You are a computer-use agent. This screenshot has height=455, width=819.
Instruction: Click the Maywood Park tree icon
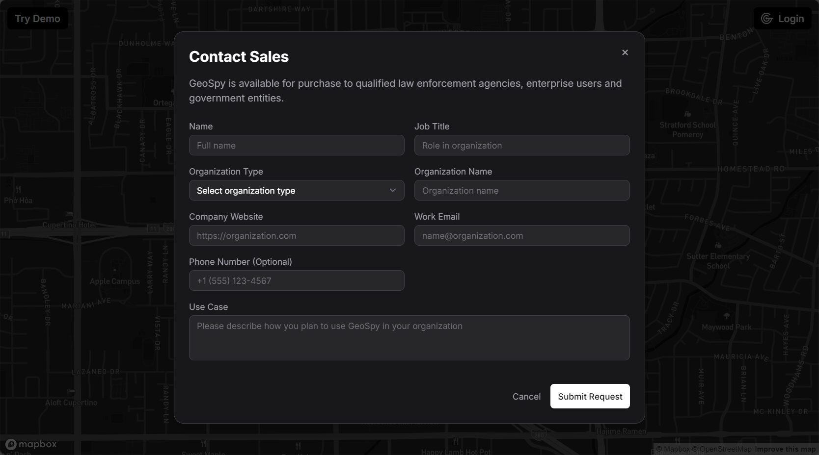coord(727,316)
